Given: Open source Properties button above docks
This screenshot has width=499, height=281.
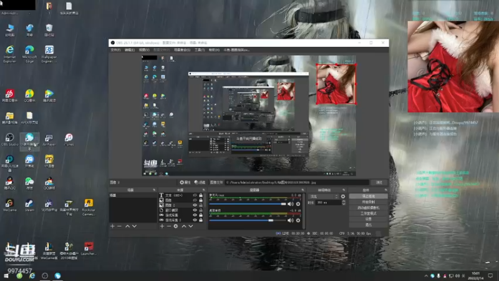Looking at the screenshot, I should click(185, 182).
